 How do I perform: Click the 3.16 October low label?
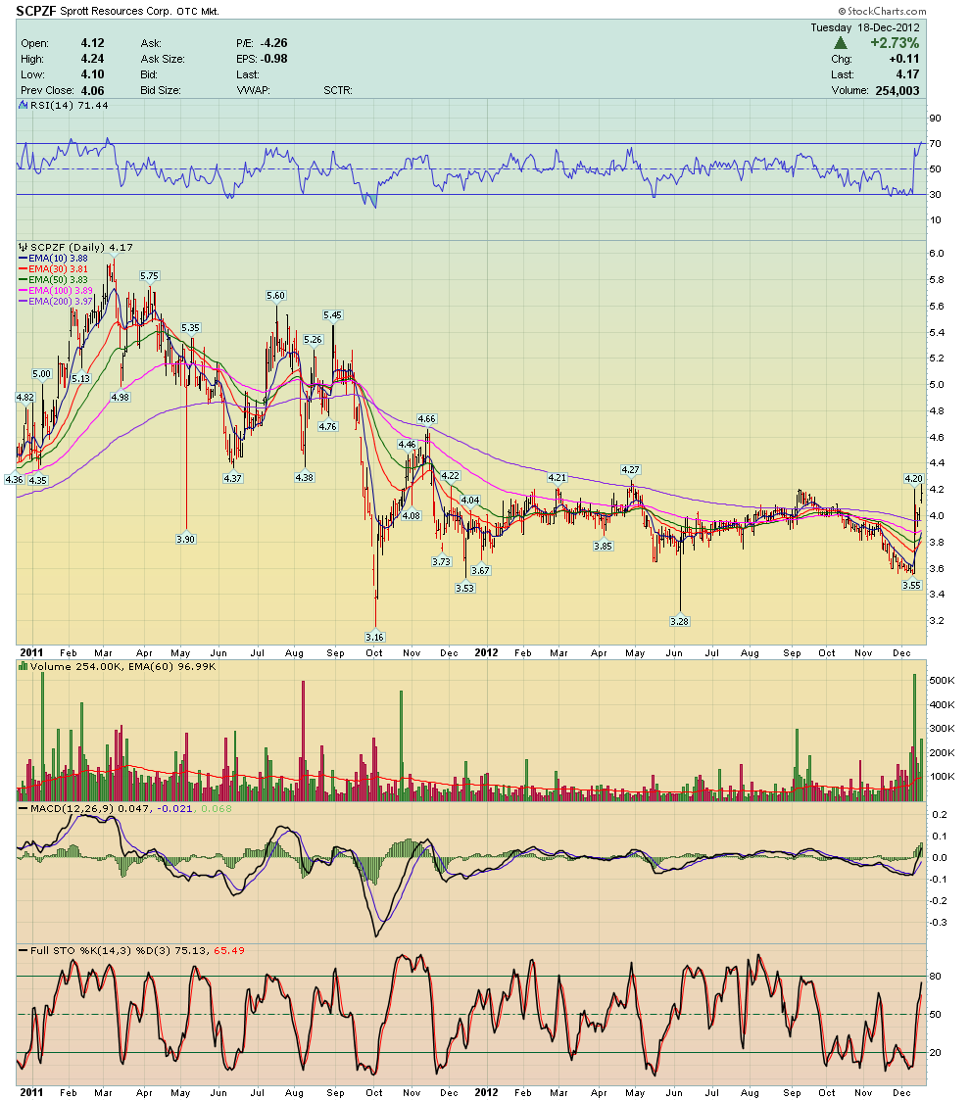(x=374, y=637)
